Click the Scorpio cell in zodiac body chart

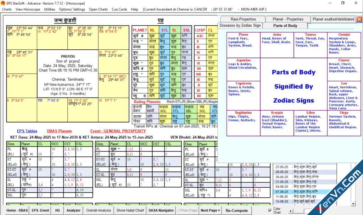277,123
